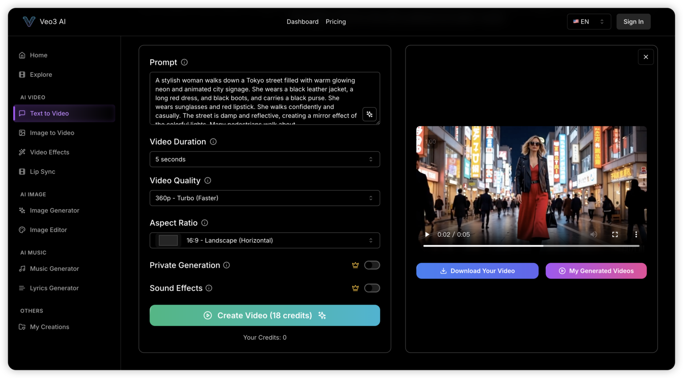
Task: Select the Music Generator tool
Action: (54, 268)
